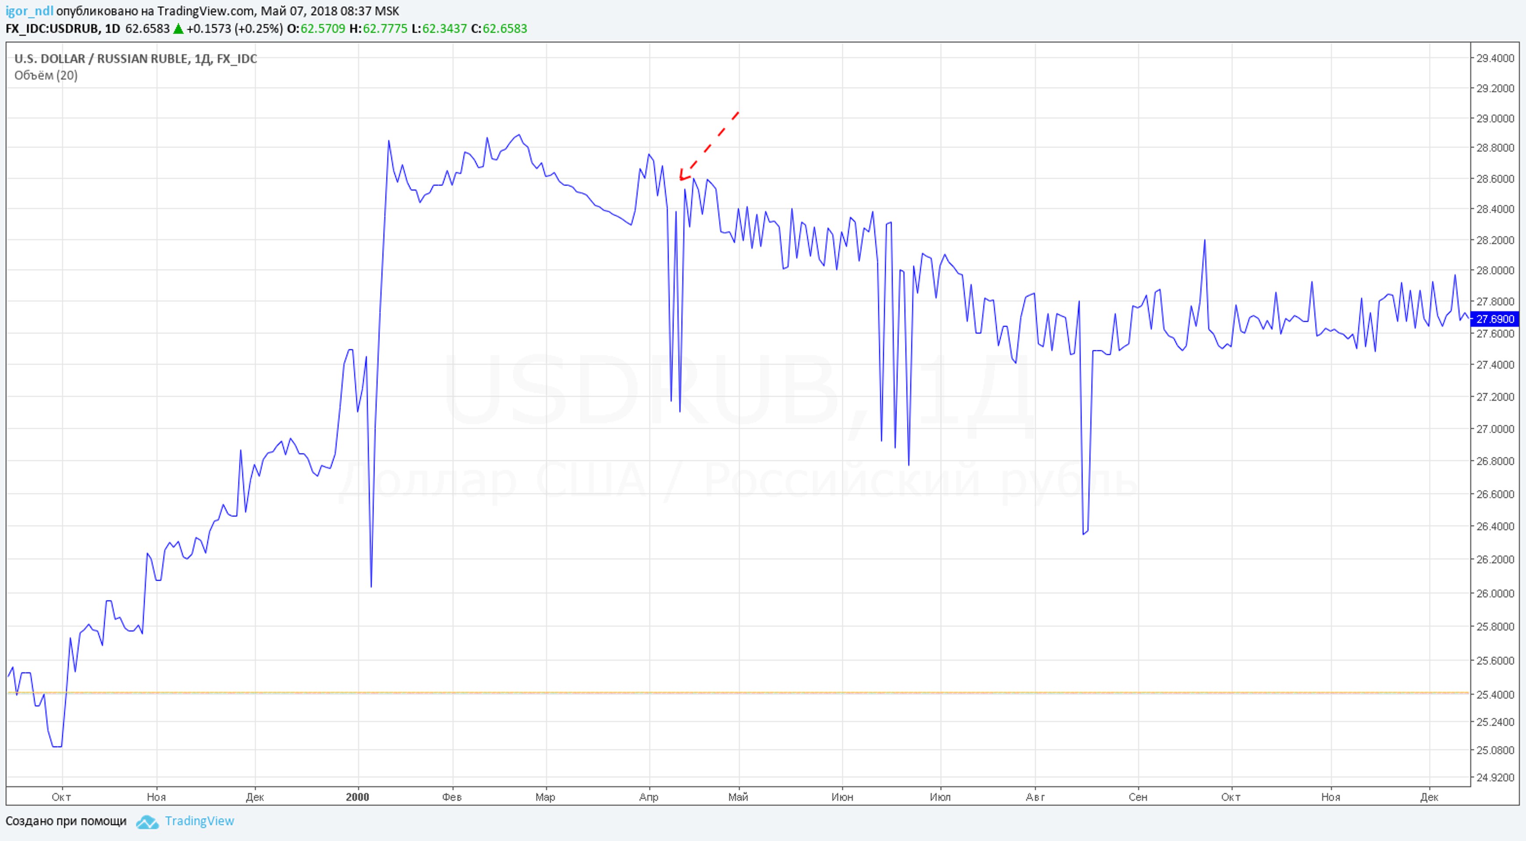Open the TradingView link at the bottom
Viewport: 1526px width, 841px height.
point(199,821)
